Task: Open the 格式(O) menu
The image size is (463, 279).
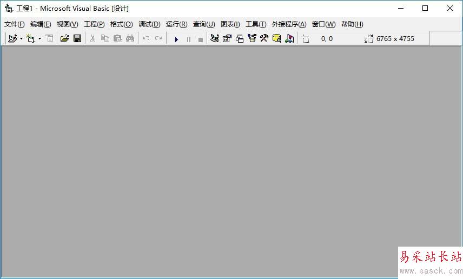Action: [x=121, y=24]
